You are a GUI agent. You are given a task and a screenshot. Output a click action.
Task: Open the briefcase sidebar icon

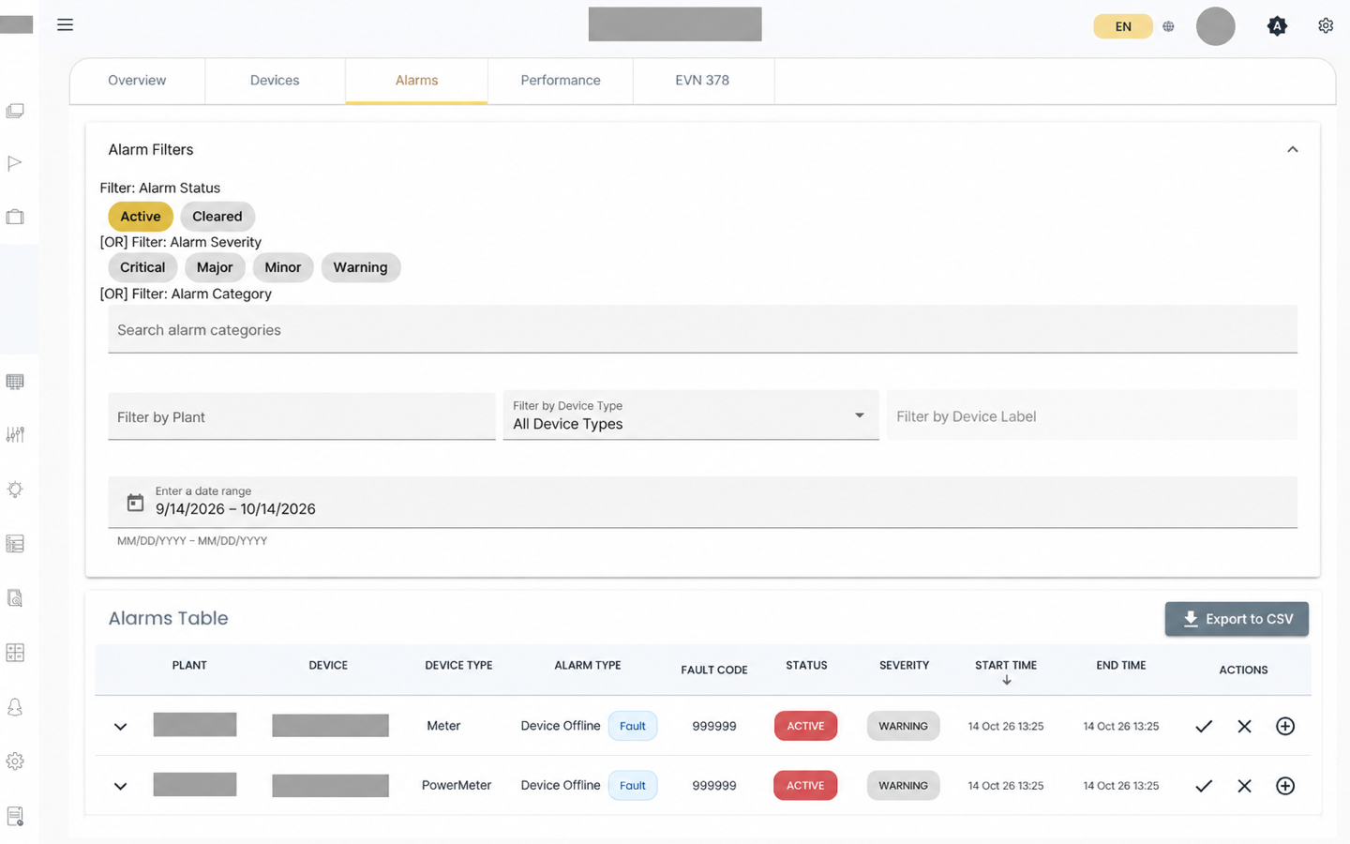(x=15, y=217)
